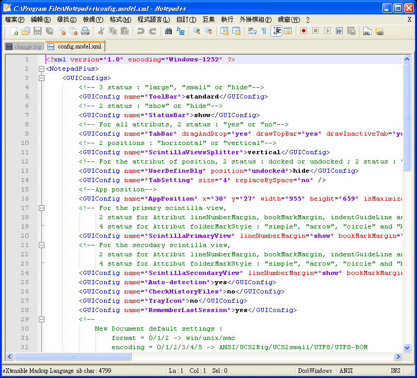
Task: Open the 格式(M) menu
Action: pos(120,20)
